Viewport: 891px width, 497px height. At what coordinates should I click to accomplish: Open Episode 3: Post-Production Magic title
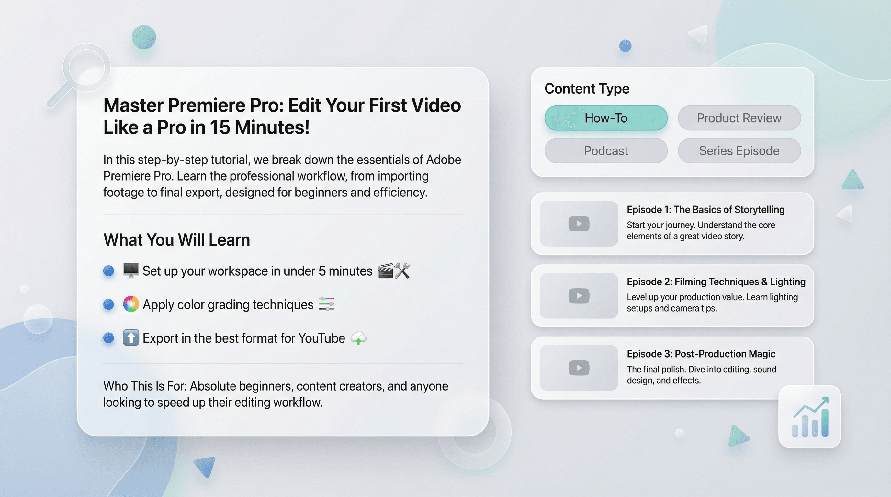(701, 354)
